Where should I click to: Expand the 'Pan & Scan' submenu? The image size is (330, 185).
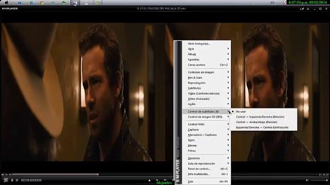(x=206, y=78)
